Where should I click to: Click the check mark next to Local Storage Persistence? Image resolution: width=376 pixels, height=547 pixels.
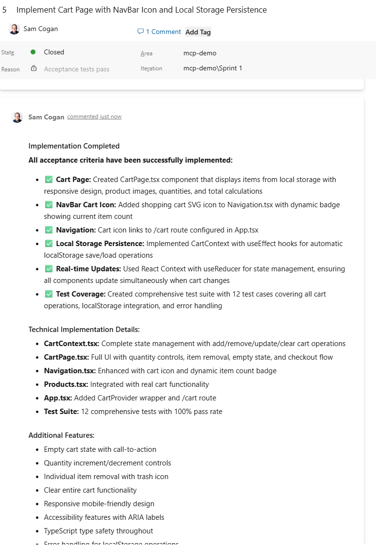point(49,244)
